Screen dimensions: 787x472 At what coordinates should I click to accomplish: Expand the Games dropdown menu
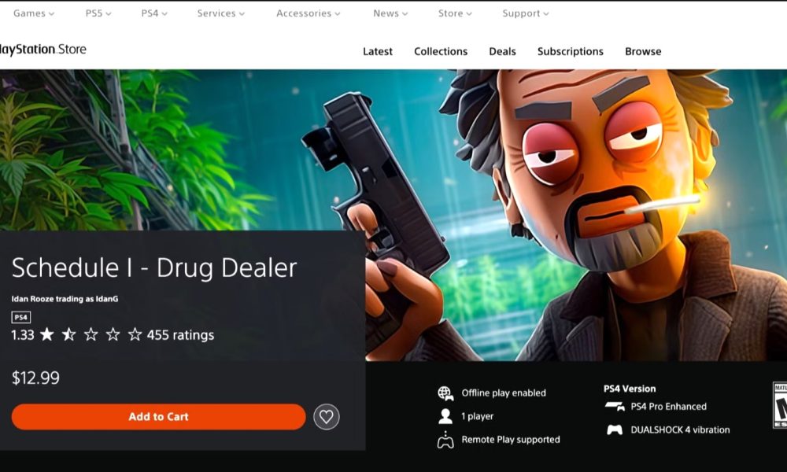[34, 13]
